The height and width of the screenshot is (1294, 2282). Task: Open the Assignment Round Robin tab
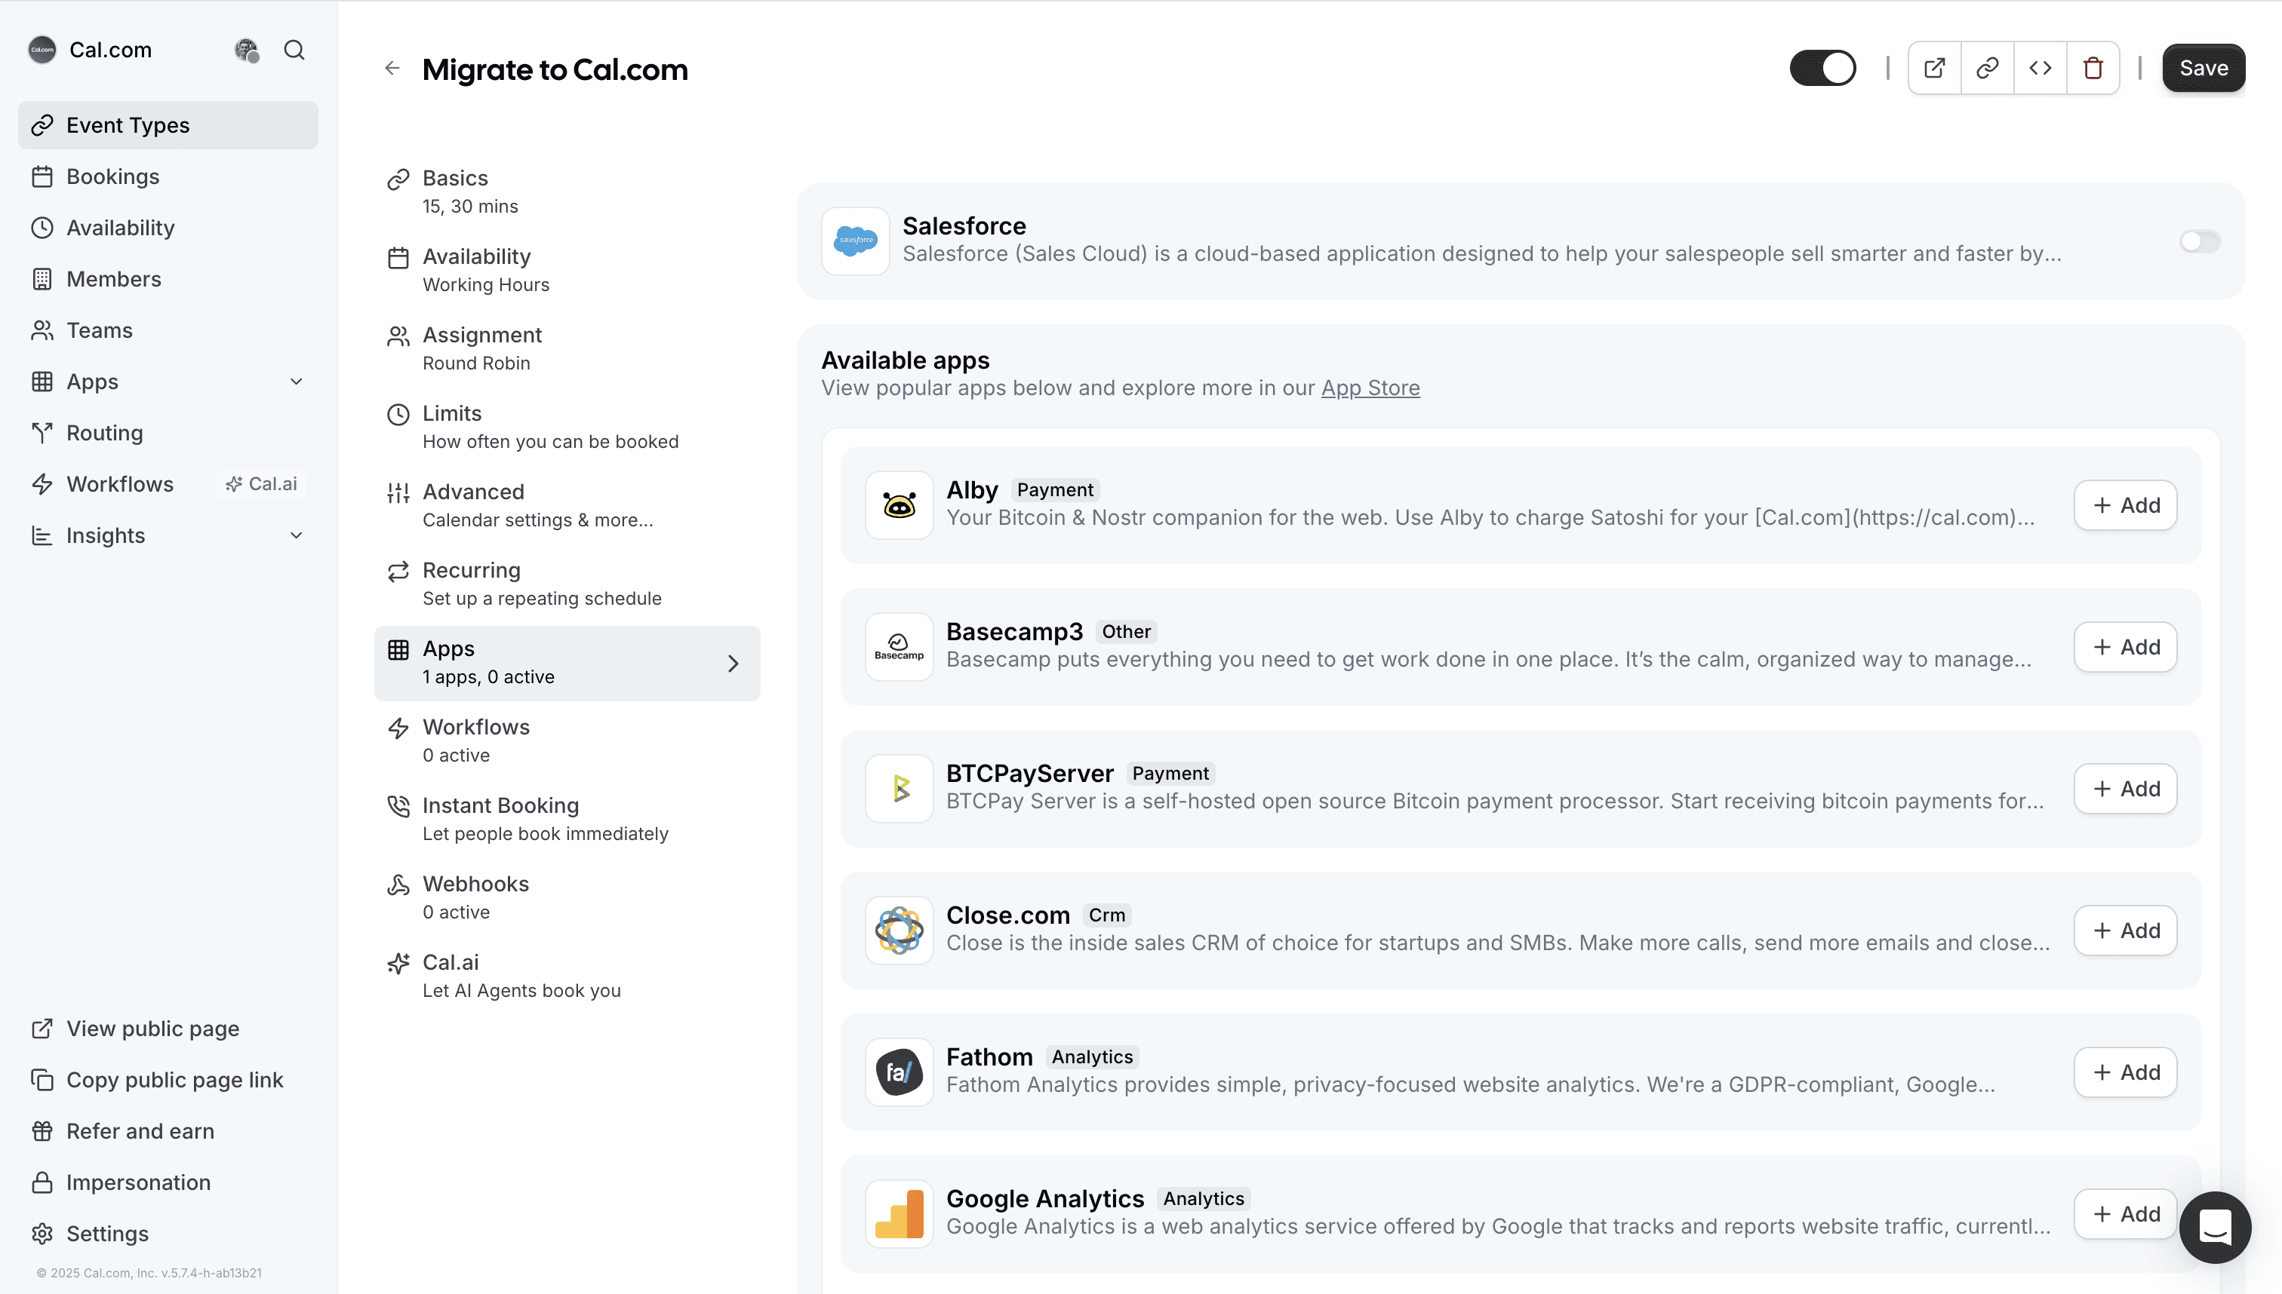point(567,348)
